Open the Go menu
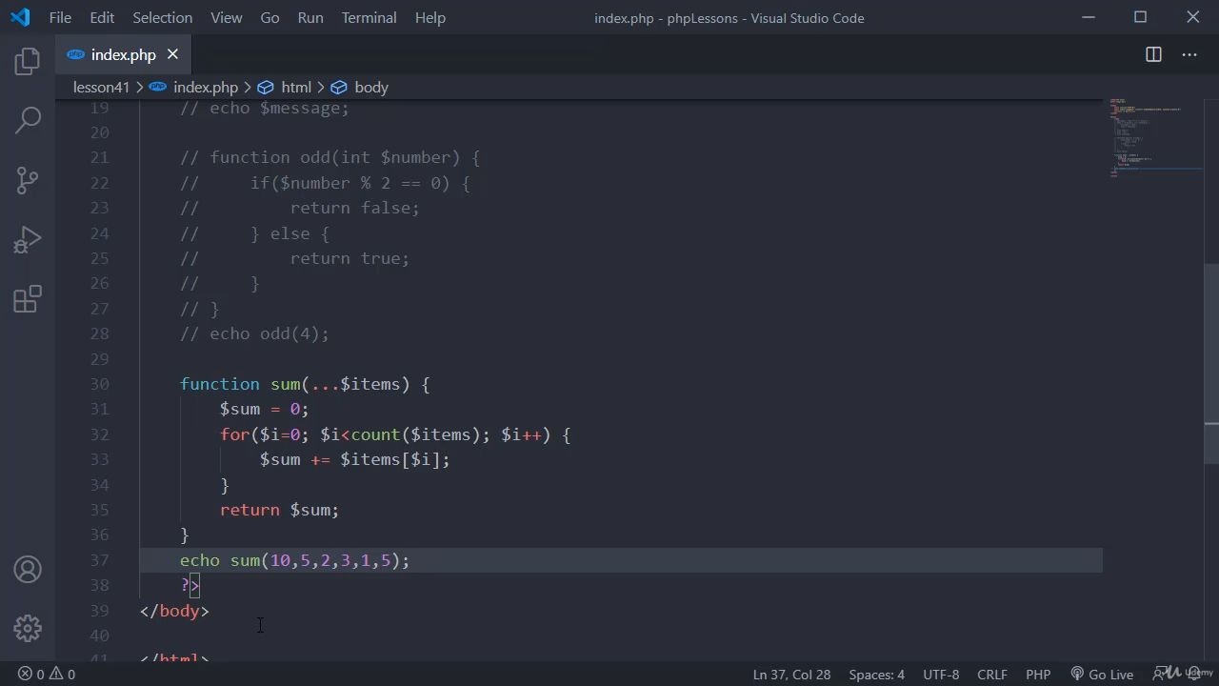Screen dimensions: 1219x686 [x=270, y=17]
